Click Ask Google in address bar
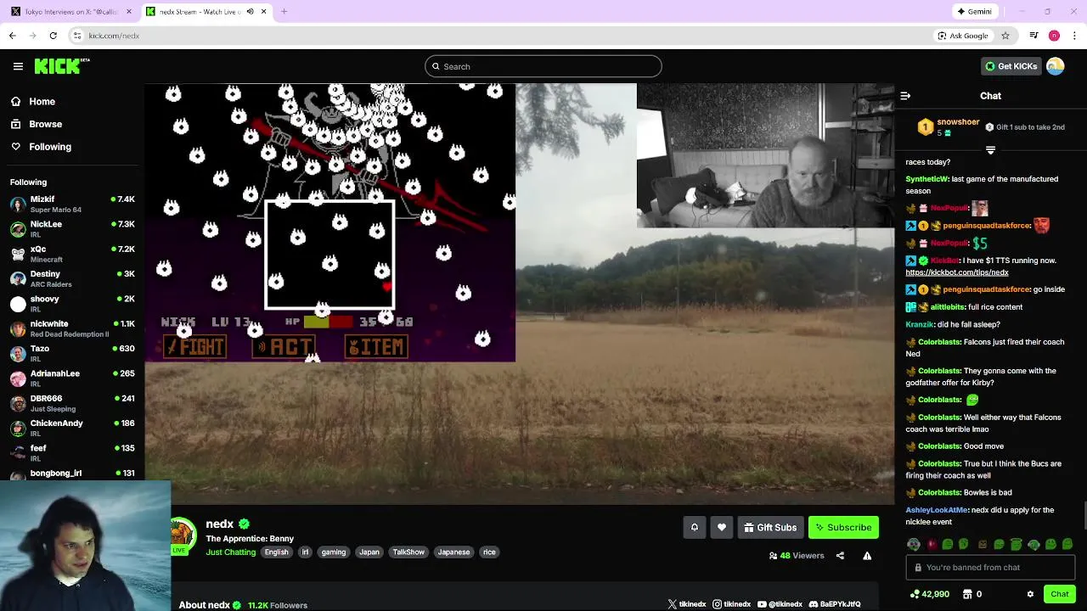The height and width of the screenshot is (611, 1087). pyautogui.click(x=963, y=36)
